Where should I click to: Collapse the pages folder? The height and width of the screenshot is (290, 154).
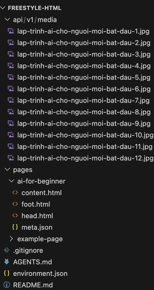coord(7,169)
